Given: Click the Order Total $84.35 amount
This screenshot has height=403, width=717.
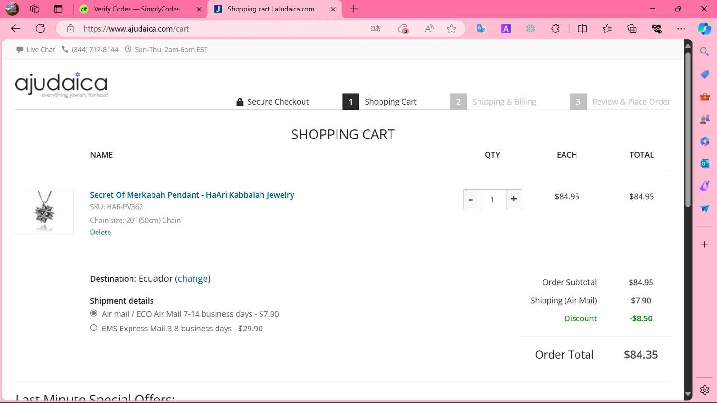Looking at the screenshot, I should click(x=641, y=355).
